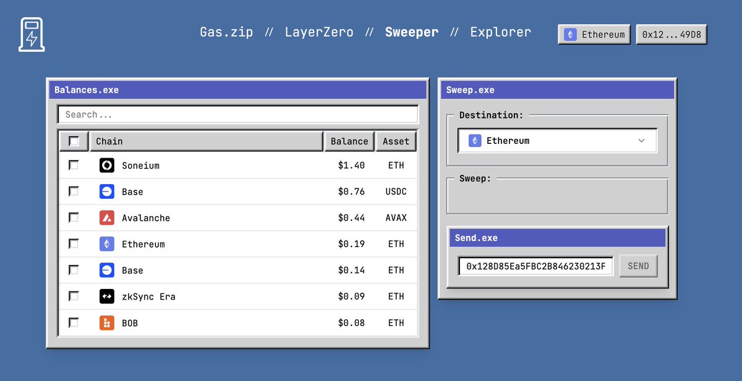The height and width of the screenshot is (381, 742).
Task: Check the Ethereum row checkbox
Action: 74,243
